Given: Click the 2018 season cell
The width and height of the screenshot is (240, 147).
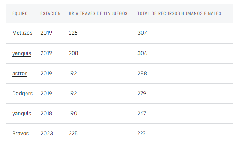Looking at the screenshot, I should coord(46,113).
